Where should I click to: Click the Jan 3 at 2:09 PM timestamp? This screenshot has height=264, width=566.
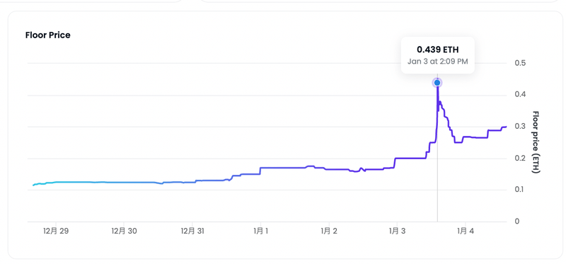pos(437,62)
